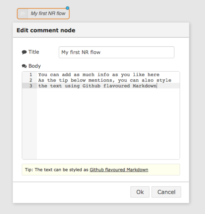The width and height of the screenshot is (205, 214).
Task: Click the comment node speech-bubble icon
Action: [23, 14]
